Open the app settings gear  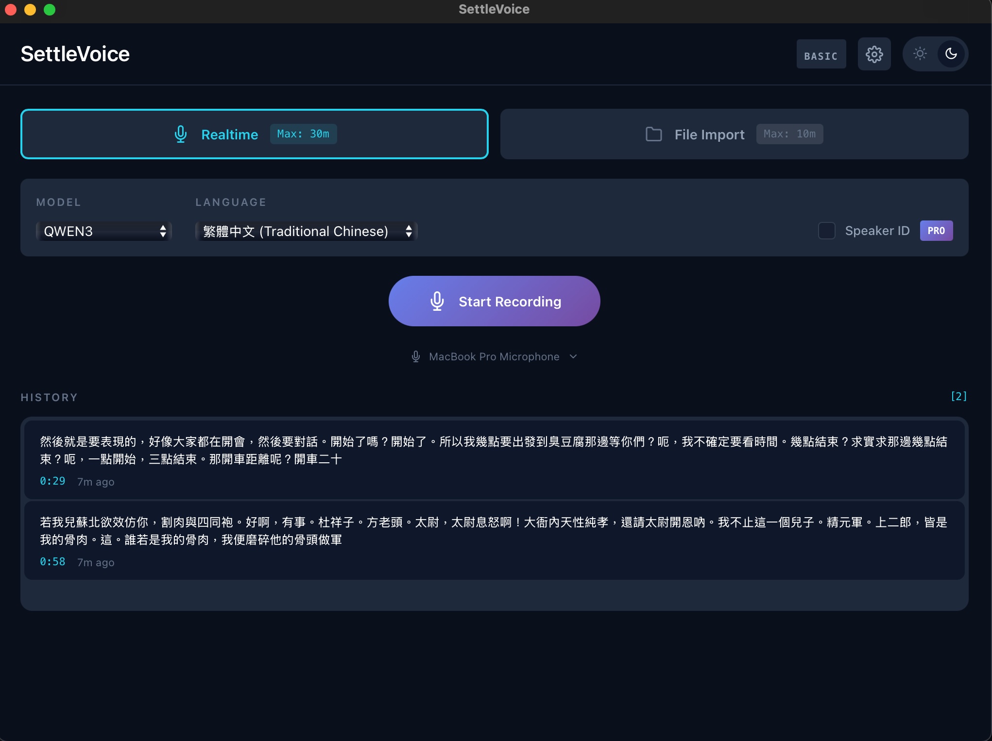click(874, 54)
